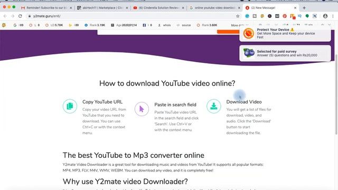Image resolution: width=338 pixels, height=190 pixels.
Task: Switch to the abirtech11 Marketplace tab
Action: [102, 8]
